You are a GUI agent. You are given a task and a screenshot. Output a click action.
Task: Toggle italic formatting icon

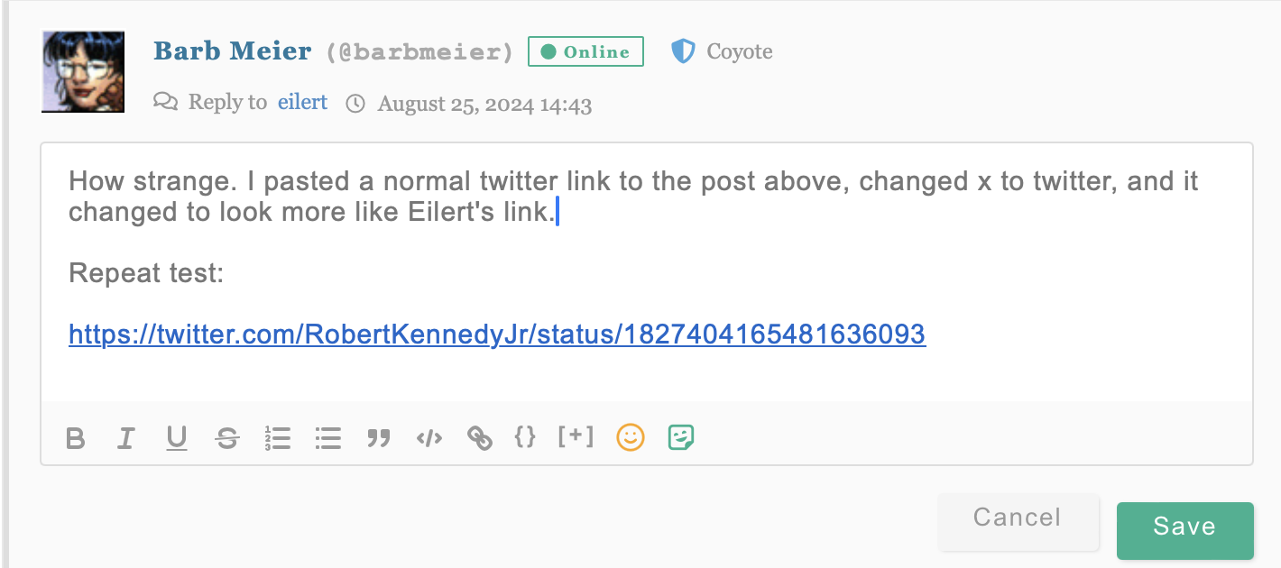pos(125,439)
